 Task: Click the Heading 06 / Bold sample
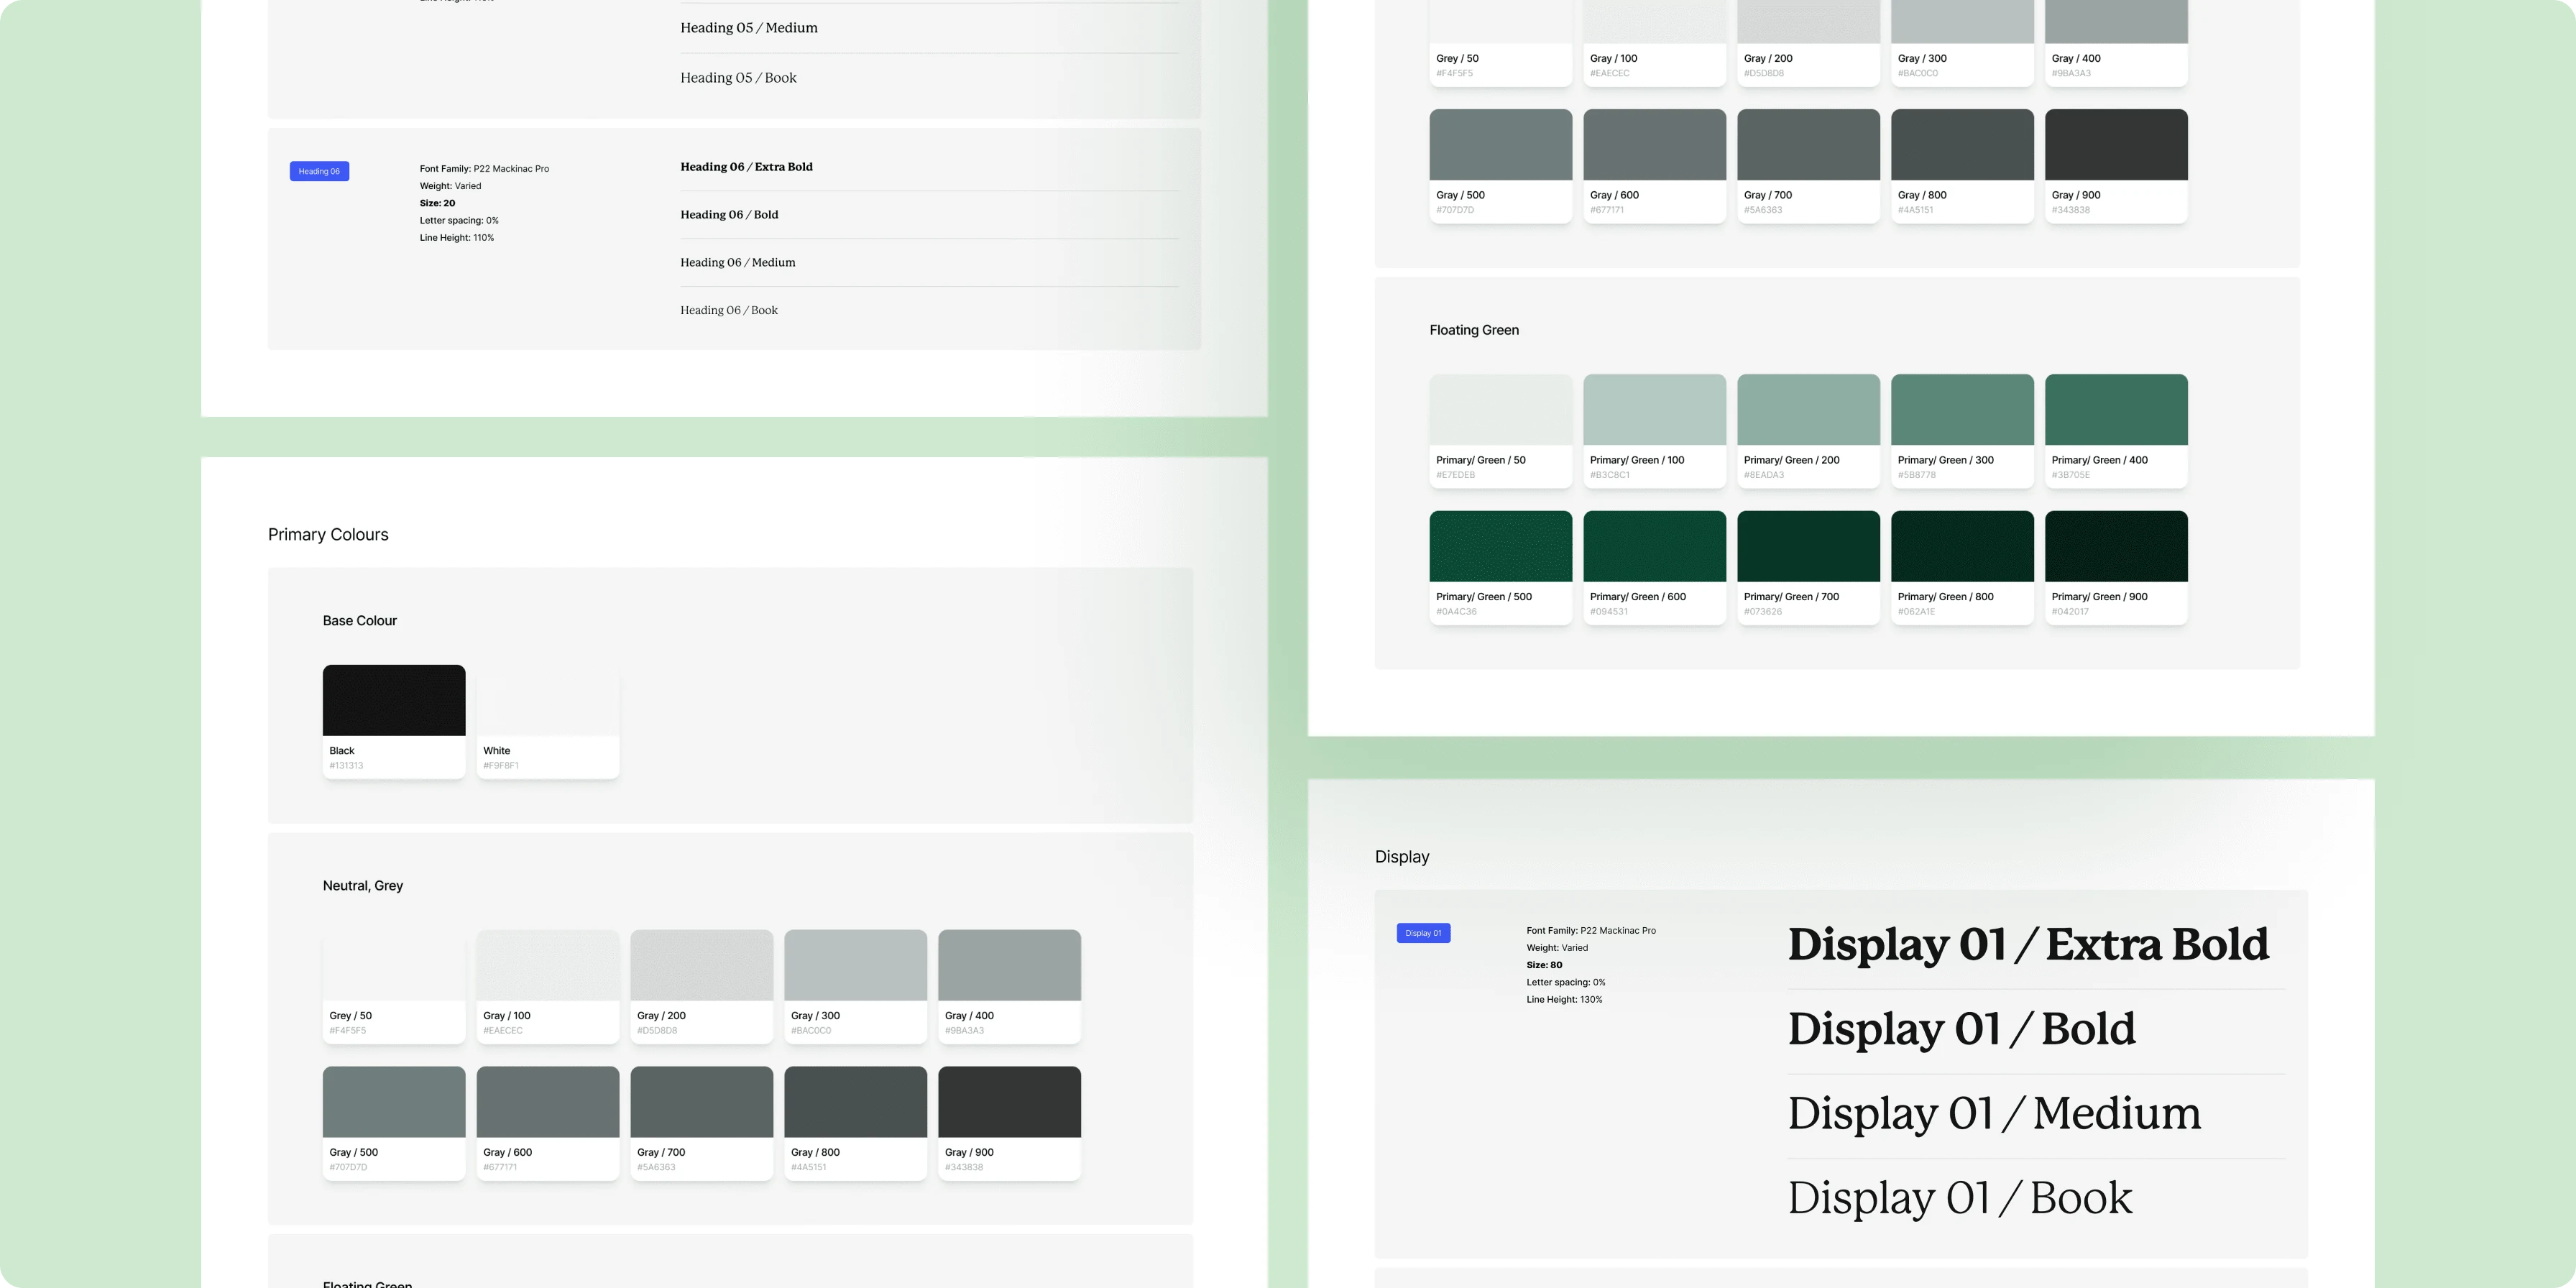(729, 214)
